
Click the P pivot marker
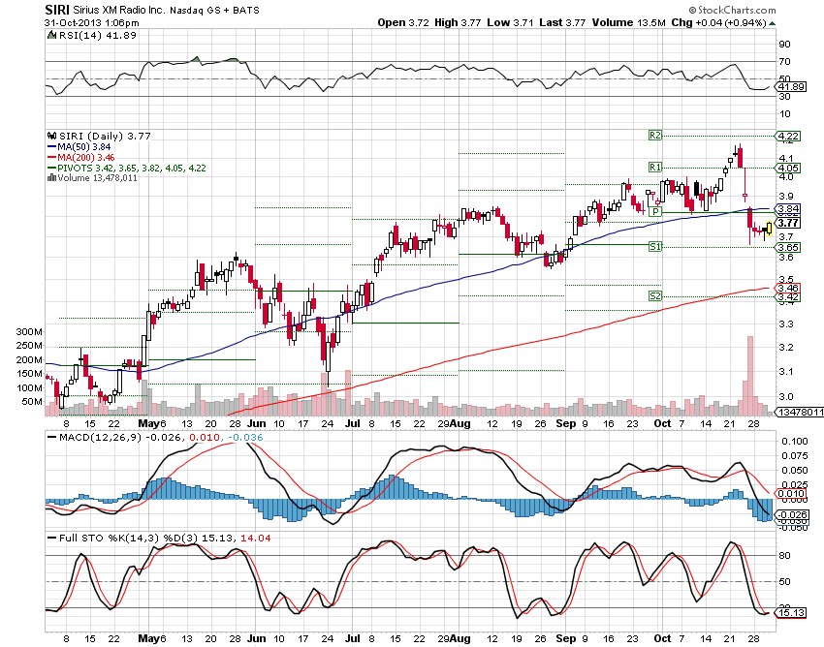click(654, 212)
